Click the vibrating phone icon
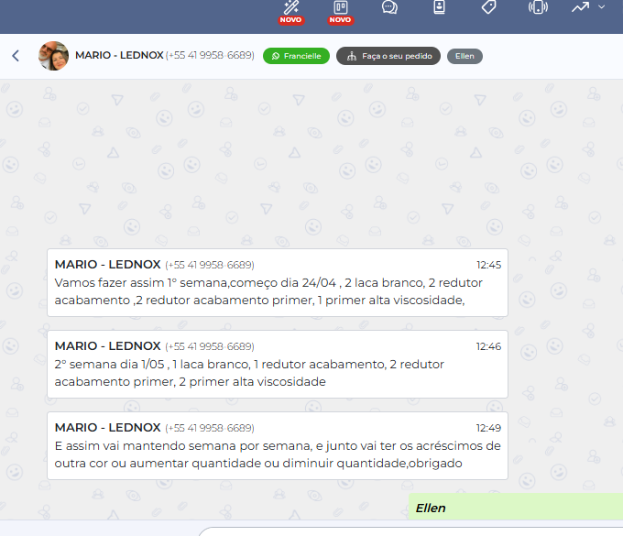 point(538,7)
